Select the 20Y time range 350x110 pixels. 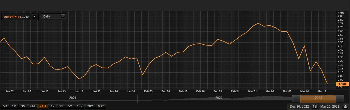[90, 106]
